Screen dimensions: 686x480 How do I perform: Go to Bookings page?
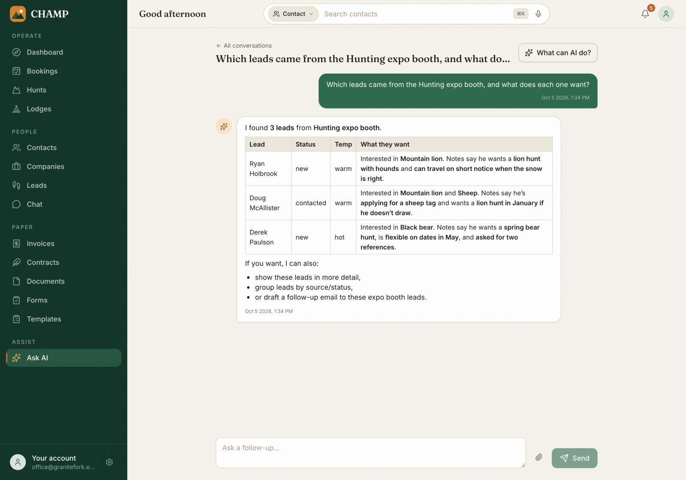[x=63, y=71]
